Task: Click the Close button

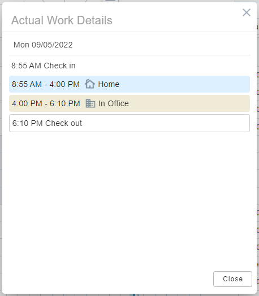Action: pyautogui.click(x=232, y=279)
